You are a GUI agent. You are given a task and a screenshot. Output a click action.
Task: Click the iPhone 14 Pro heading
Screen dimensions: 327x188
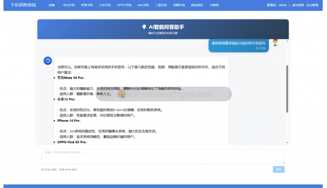(69, 120)
